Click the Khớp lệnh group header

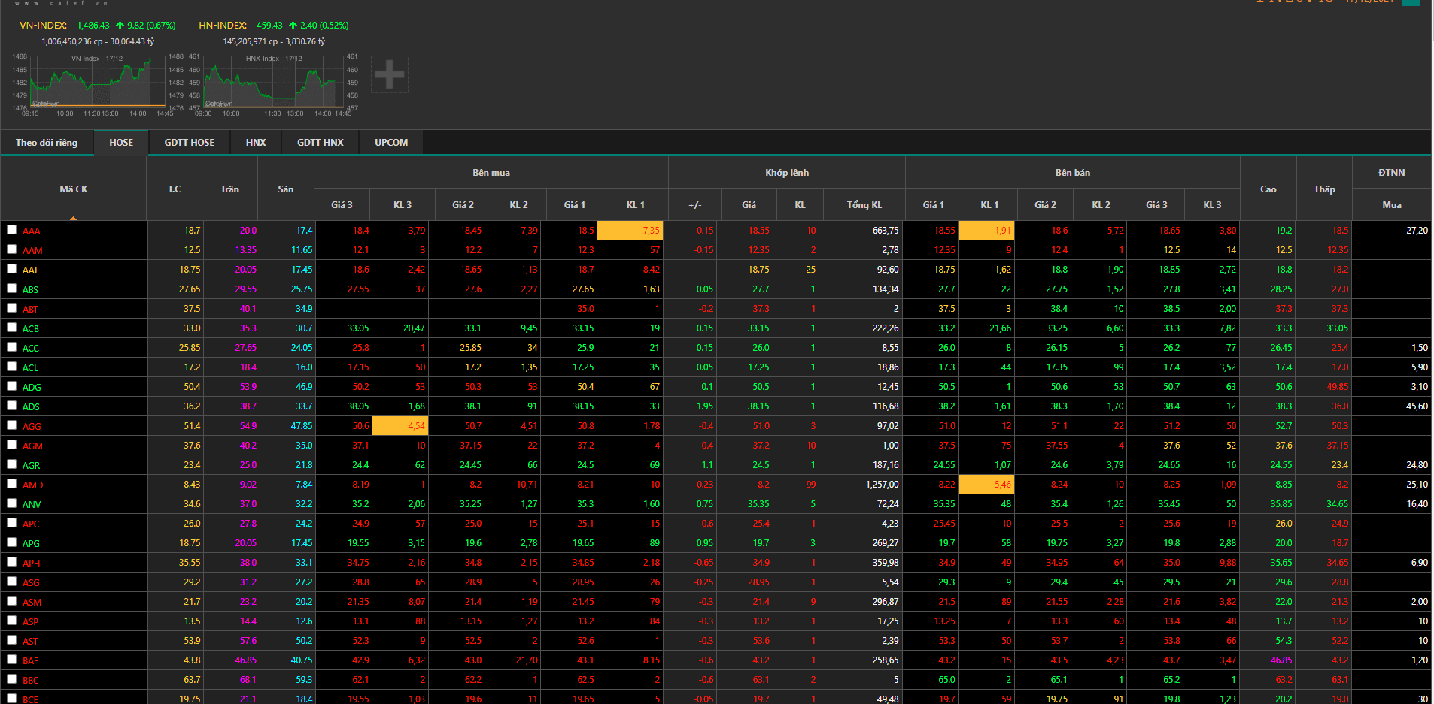pos(787,173)
